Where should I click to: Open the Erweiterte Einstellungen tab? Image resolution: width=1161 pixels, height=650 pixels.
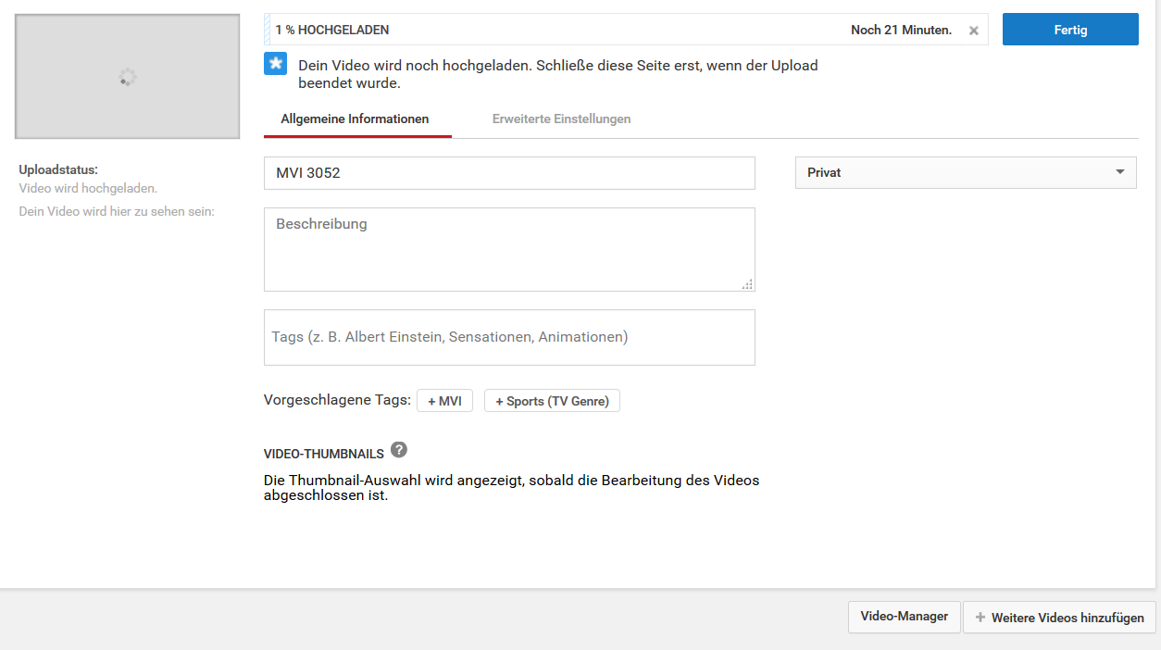coord(561,119)
